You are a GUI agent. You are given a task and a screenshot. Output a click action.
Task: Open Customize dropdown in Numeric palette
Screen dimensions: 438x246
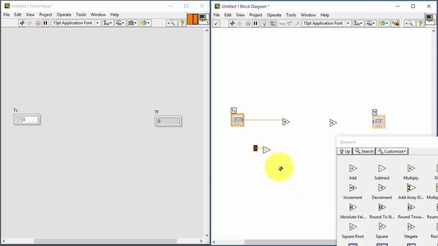(392, 151)
